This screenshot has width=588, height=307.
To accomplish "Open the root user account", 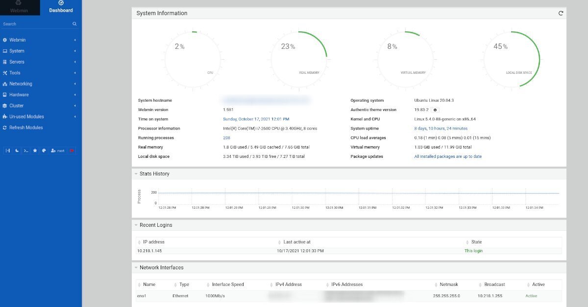I will pos(58,151).
